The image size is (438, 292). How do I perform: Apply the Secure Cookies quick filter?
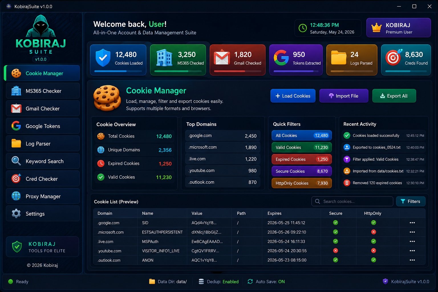(302, 171)
